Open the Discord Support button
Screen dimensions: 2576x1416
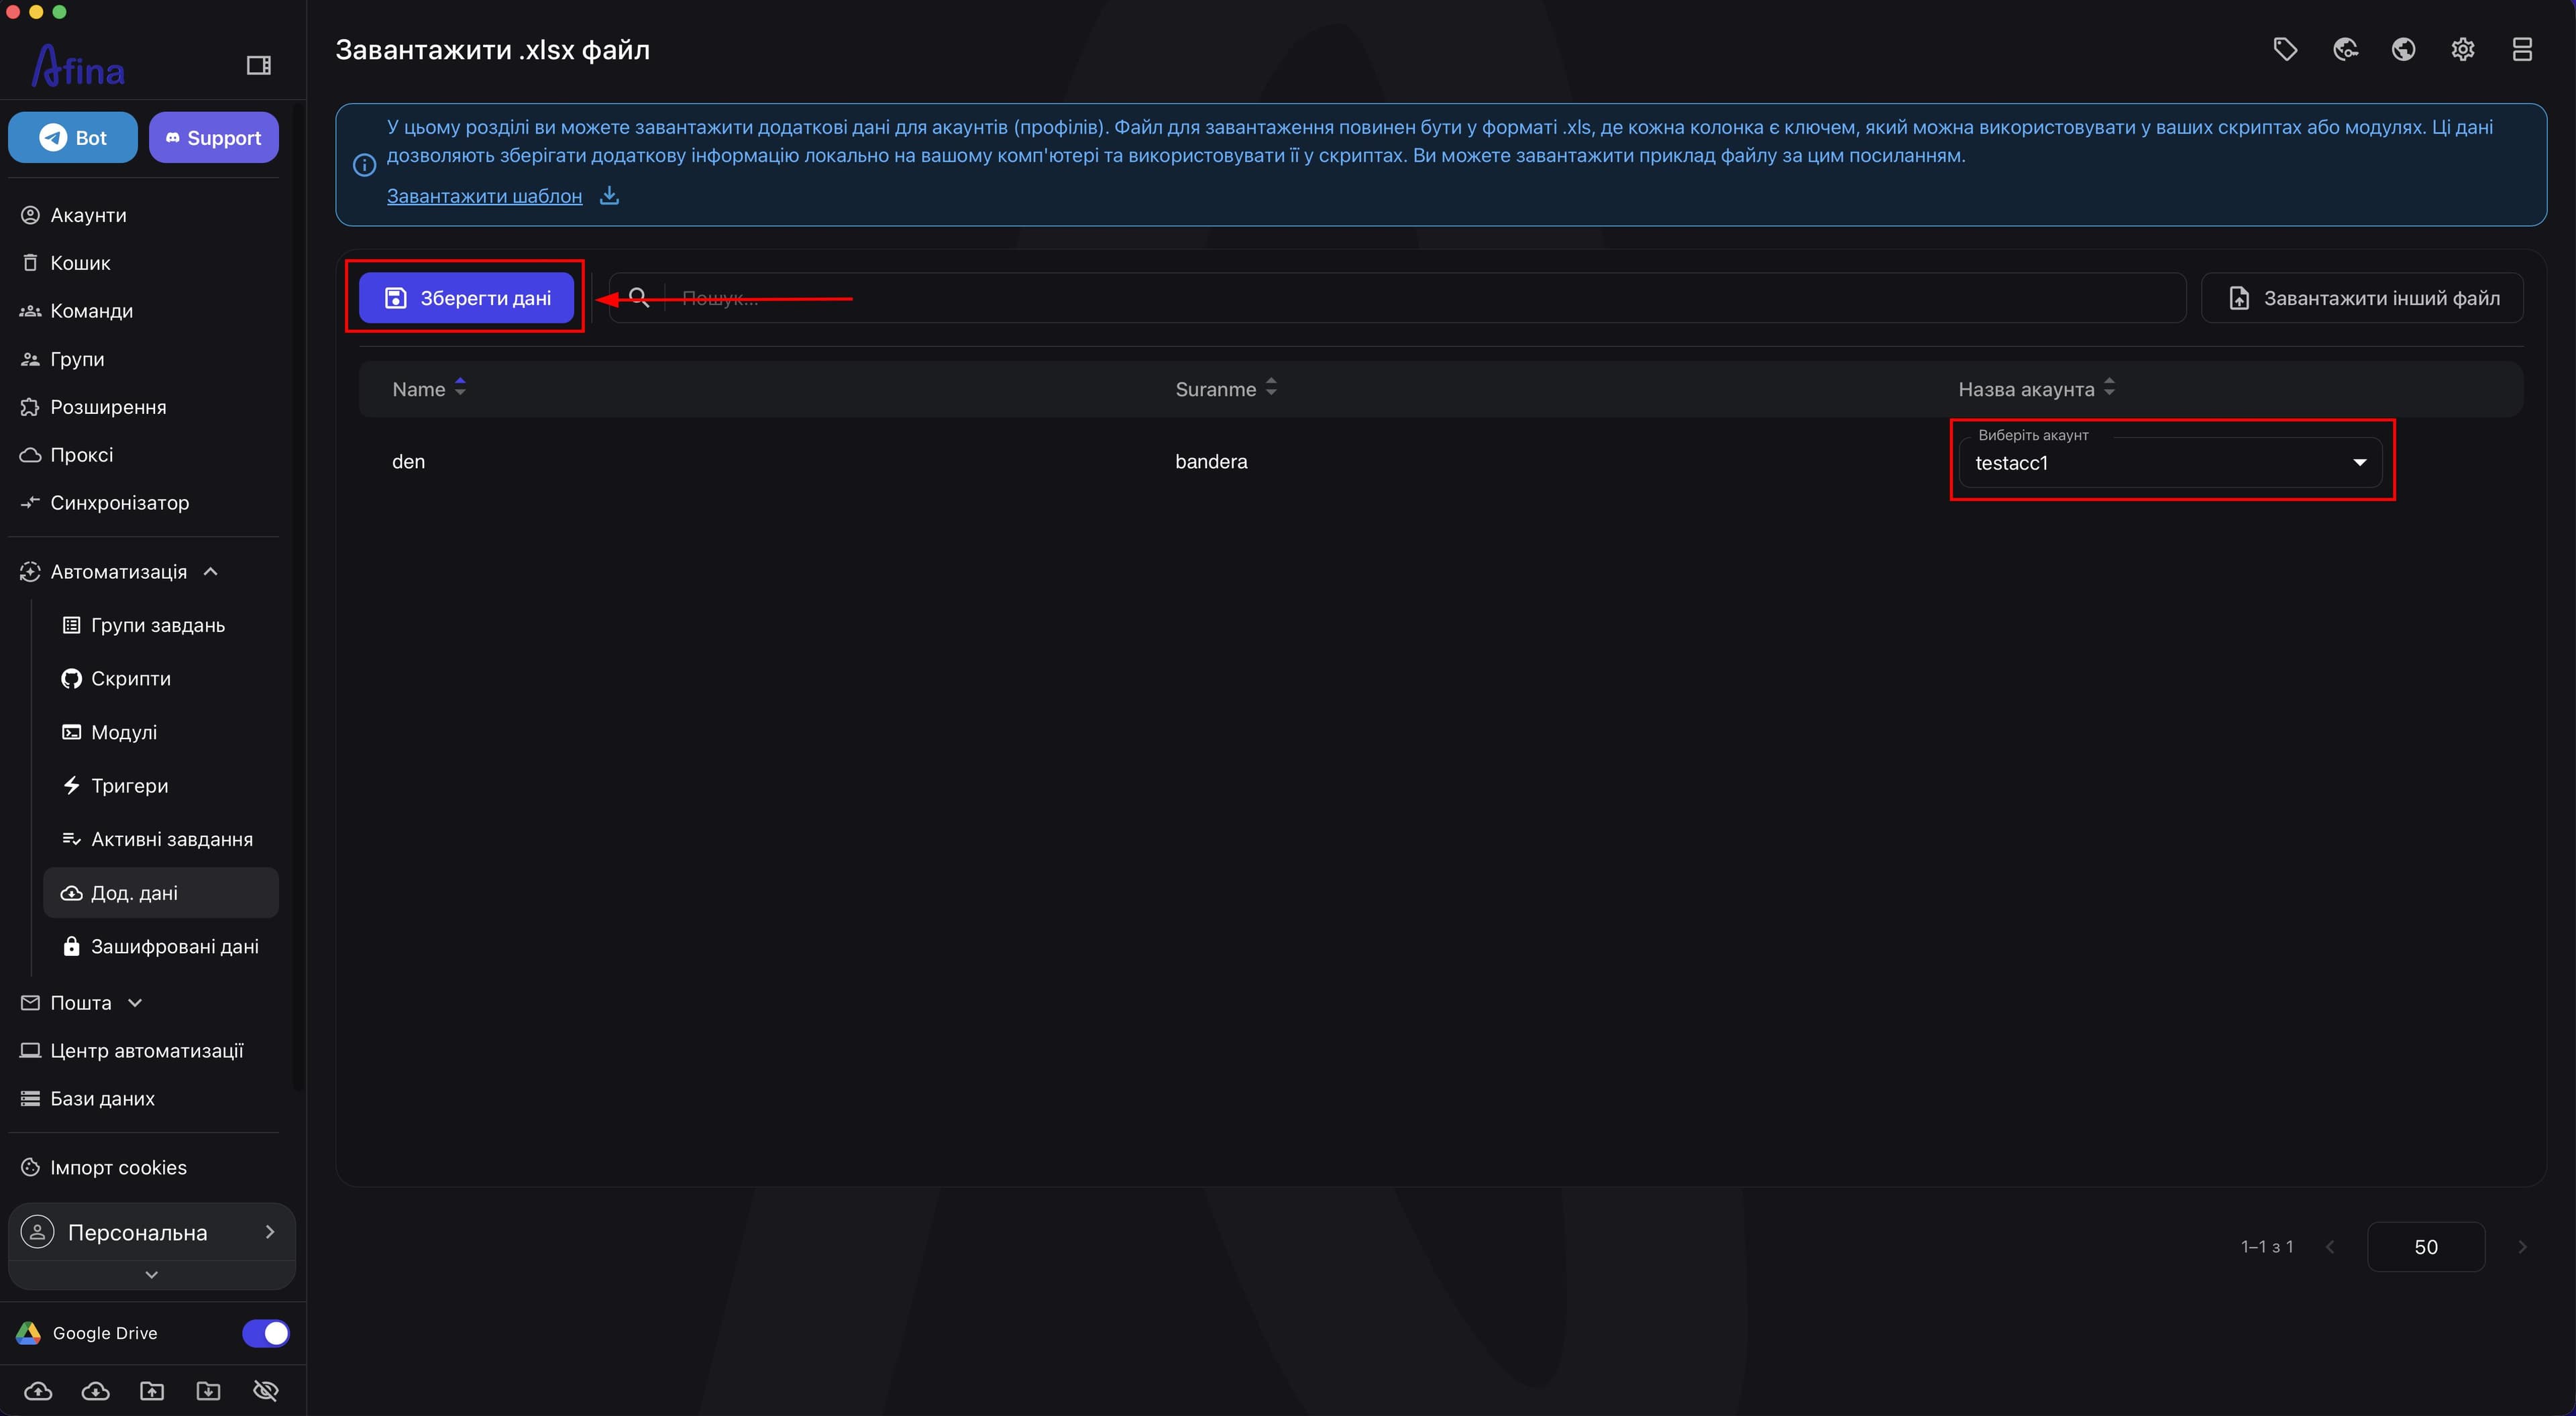point(214,137)
